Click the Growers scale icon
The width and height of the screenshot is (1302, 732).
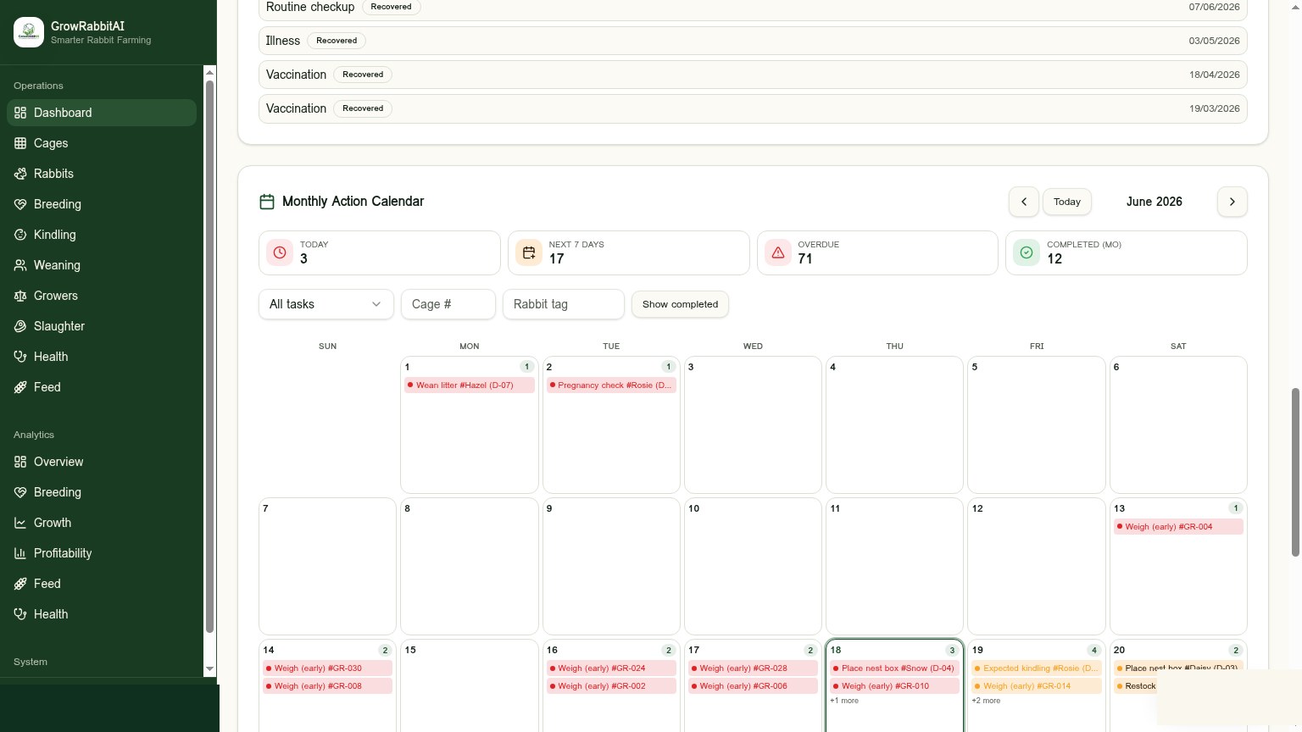pos(20,296)
